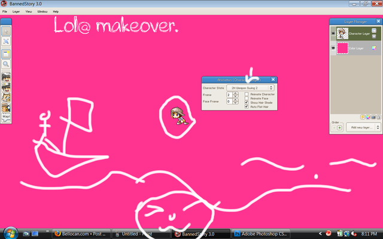Click the new window tool icon
Viewport: 383px width, 239px height.
tap(6, 54)
